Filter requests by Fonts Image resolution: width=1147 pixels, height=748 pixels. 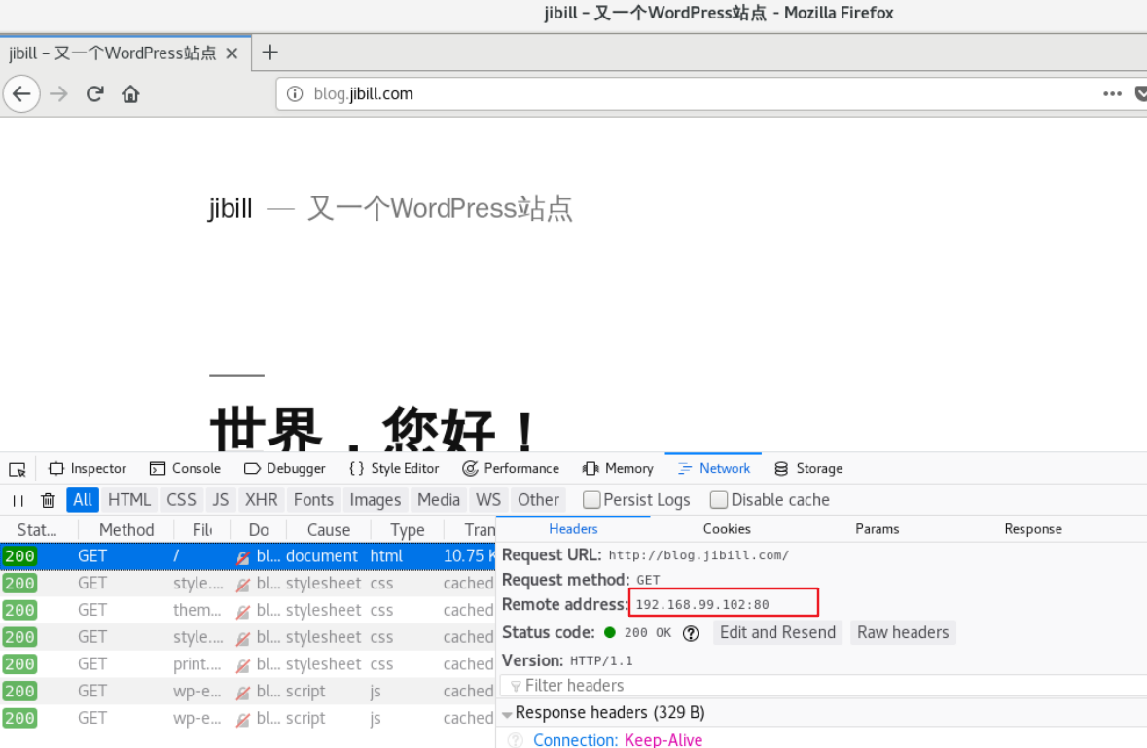[314, 500]
